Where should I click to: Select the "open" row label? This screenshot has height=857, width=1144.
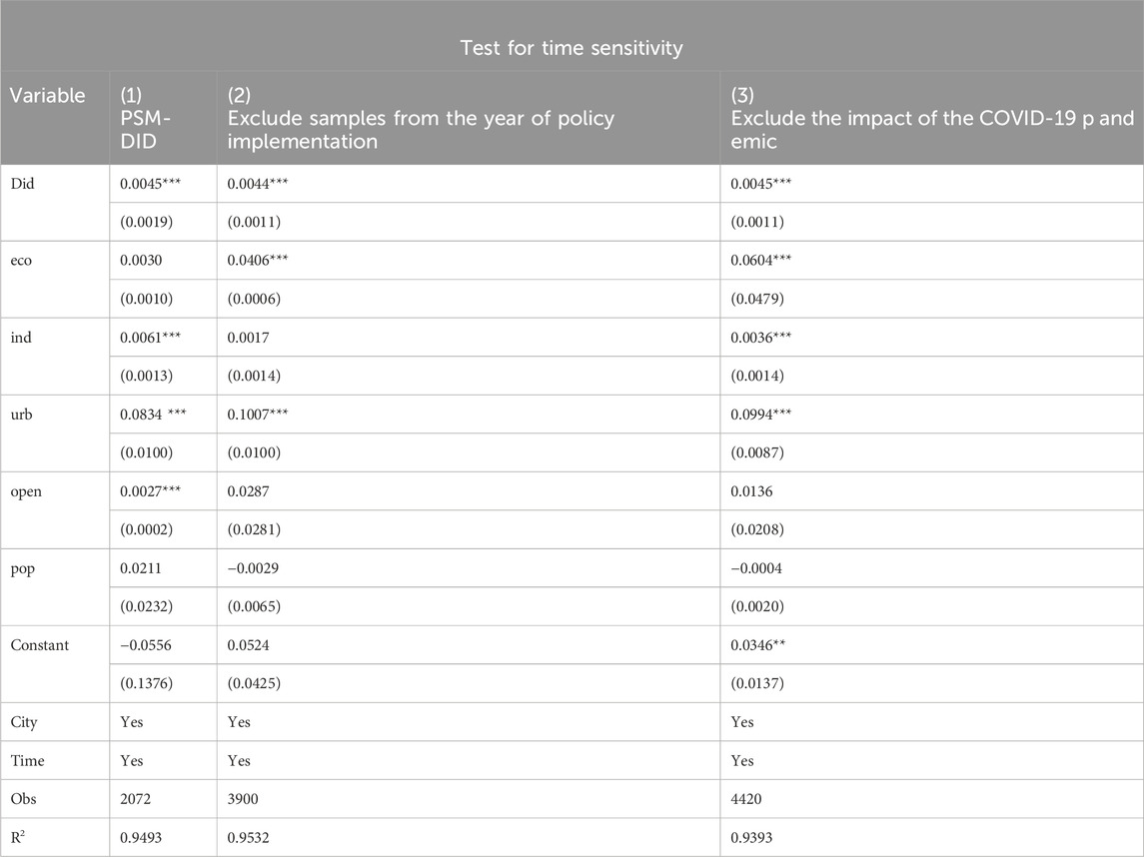26,491
